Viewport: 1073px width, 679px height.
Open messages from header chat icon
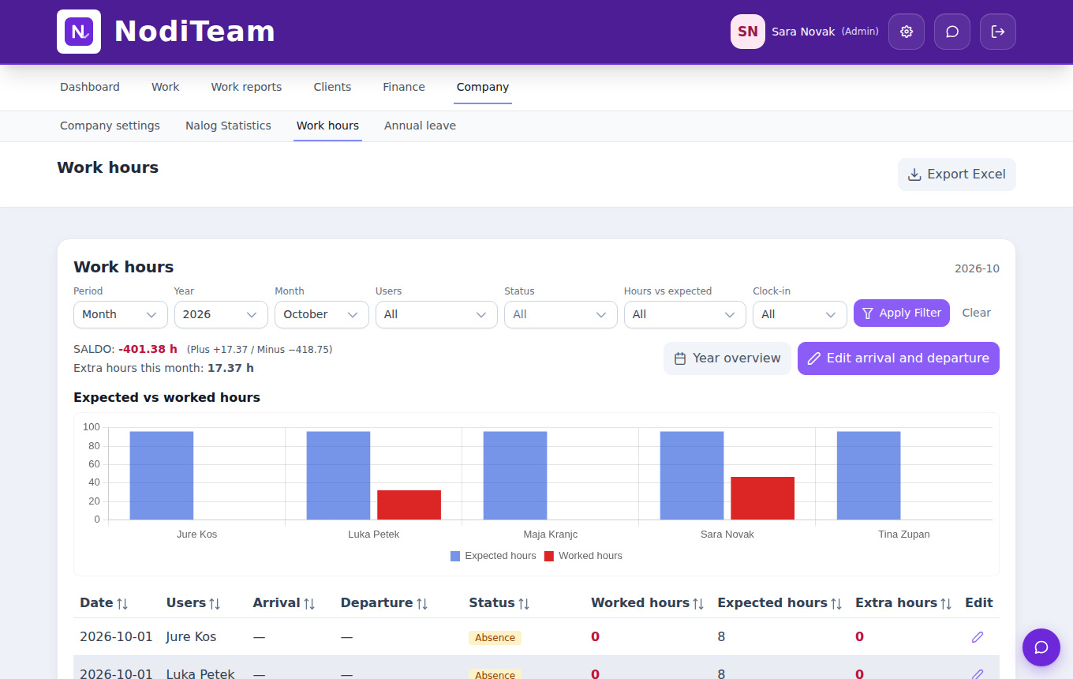click(952, 32)
